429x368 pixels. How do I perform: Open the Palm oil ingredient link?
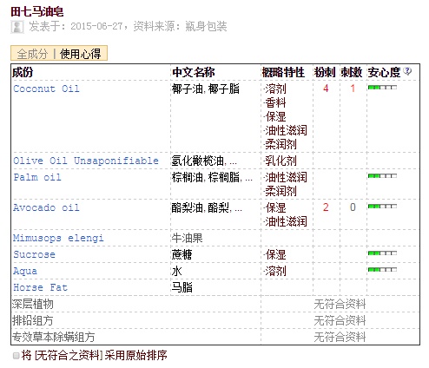click(x=37, y=177)
